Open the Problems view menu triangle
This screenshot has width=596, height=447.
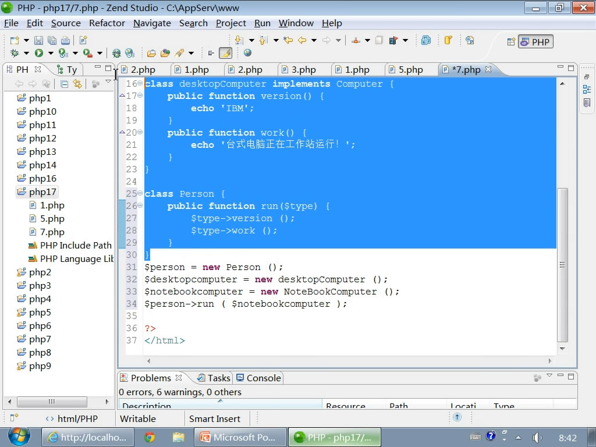[549, 375]
